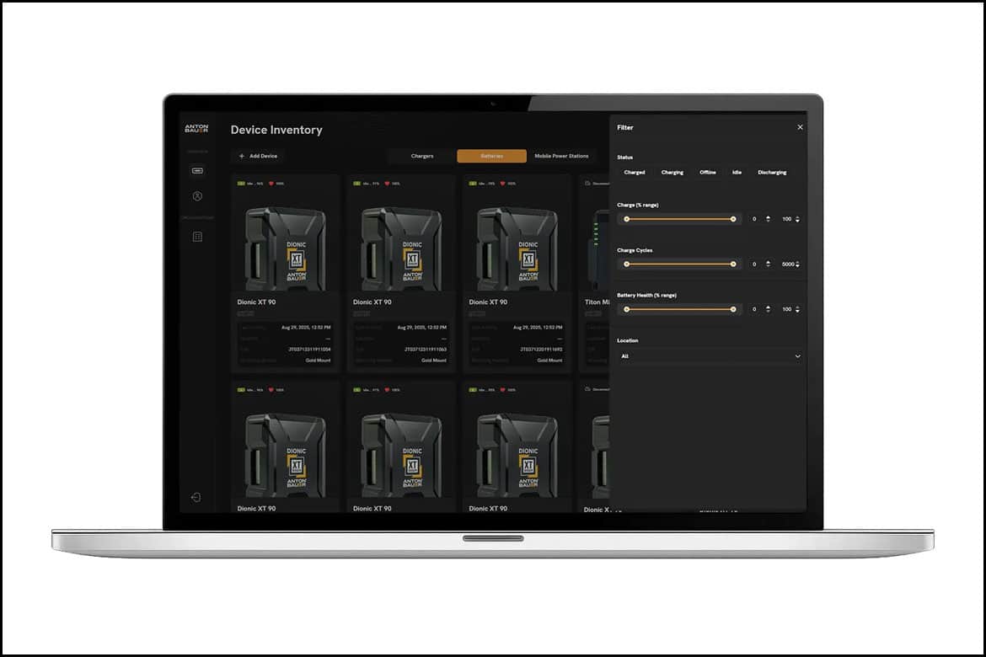Click the Charge Cycles slider right handle
The width and height of the screenshot is (986, 657).
tap(733, 264)
